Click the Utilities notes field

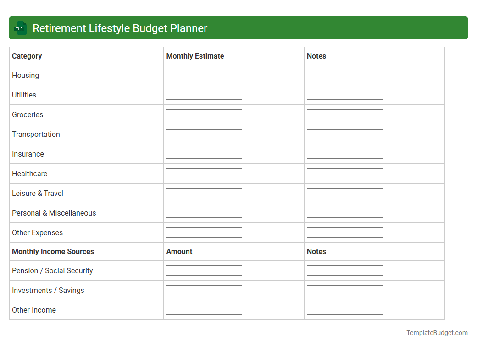[344, 94]
